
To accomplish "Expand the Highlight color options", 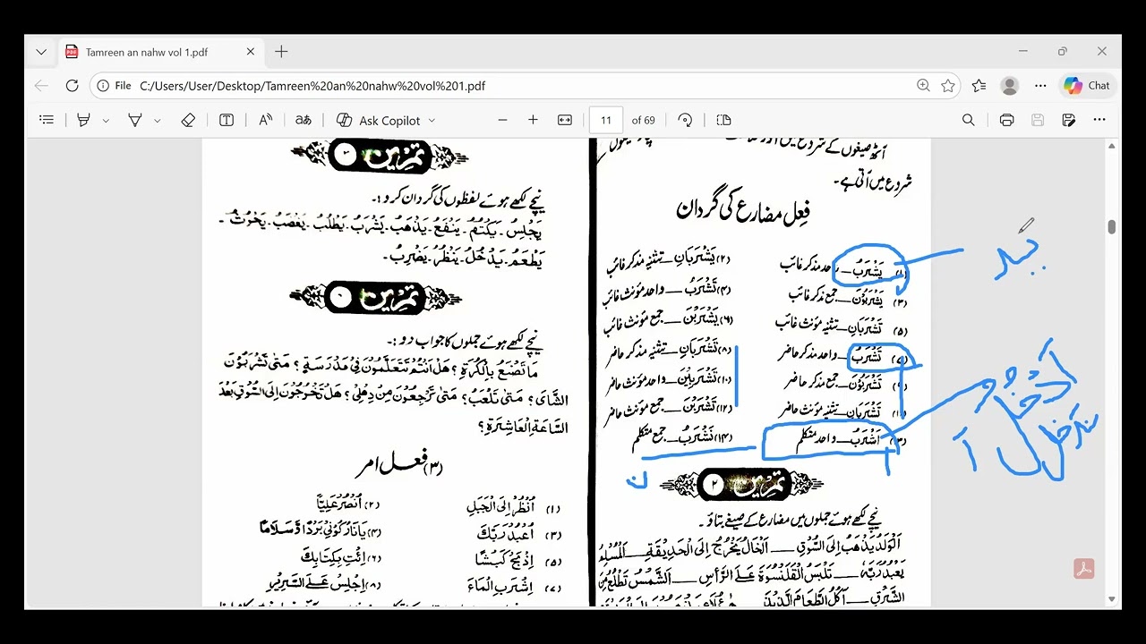I will [x=106, y=120].
